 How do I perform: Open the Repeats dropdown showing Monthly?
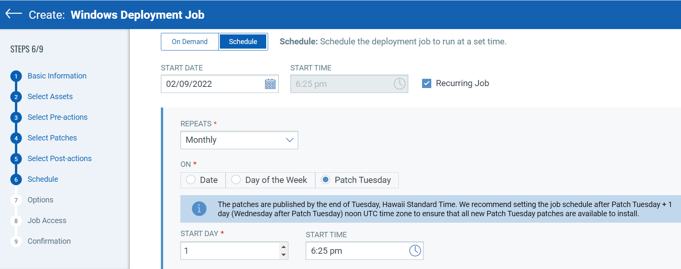click(x=239, y=140)
